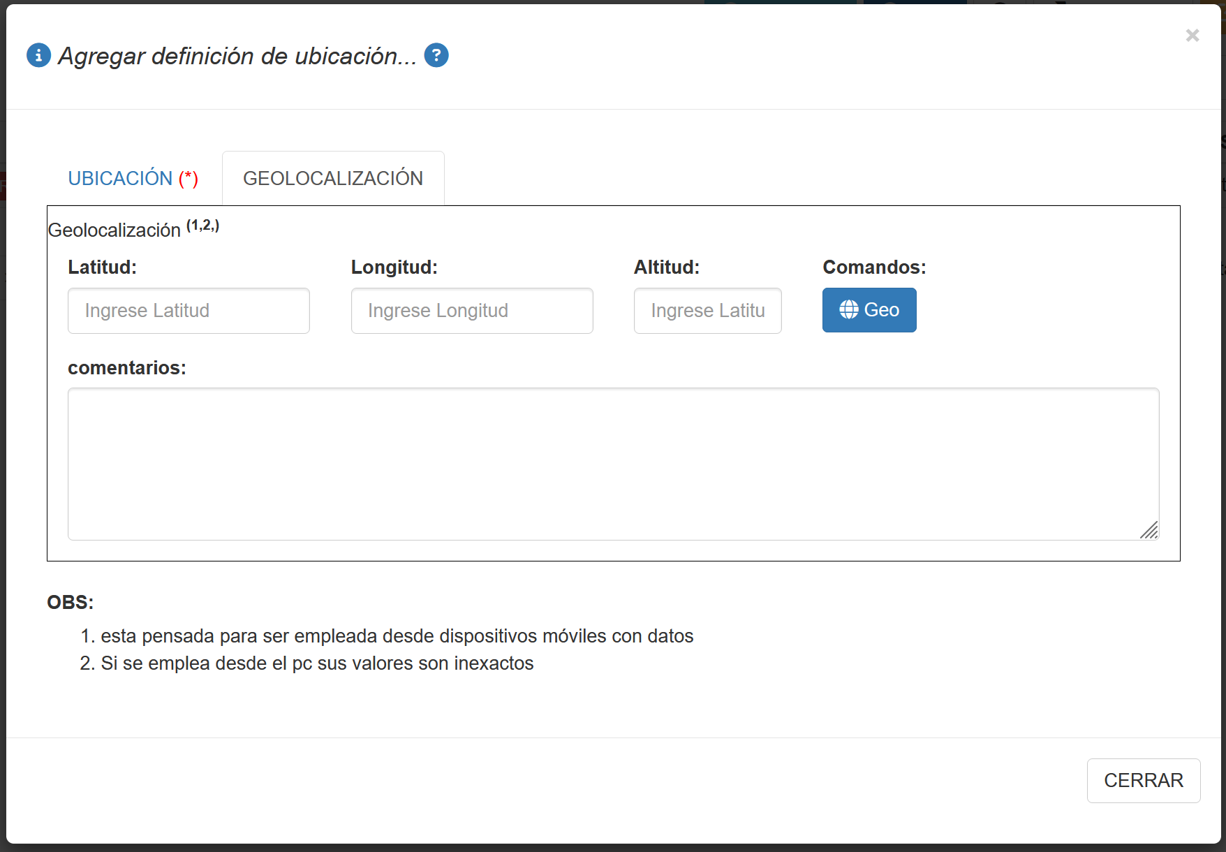1226x852 pixels.
Task: Close the dialog with the X icon
Action: [1192, 36]
